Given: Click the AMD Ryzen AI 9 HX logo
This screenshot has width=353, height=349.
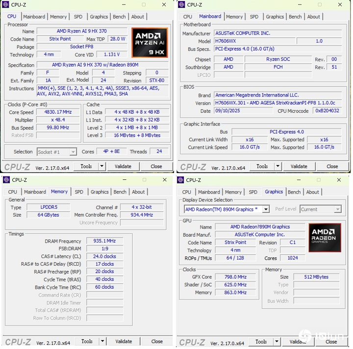Looking at the screenshot, I should pos(150,43).
